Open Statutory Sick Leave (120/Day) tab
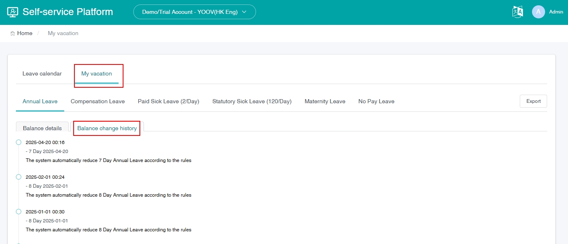 [252, 102]
